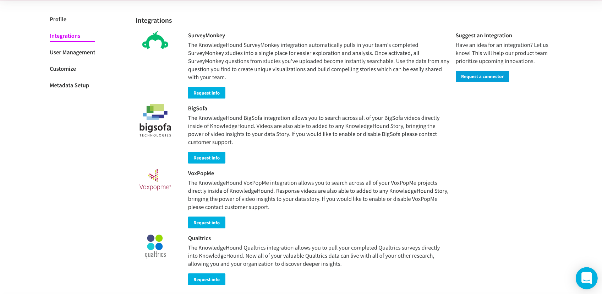Click the Voxpopme logo

coord(155,180)
